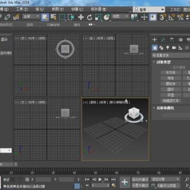Select the Geometry category icon
Viewport: 190px width, 190px height.
[x=155, y=47]
